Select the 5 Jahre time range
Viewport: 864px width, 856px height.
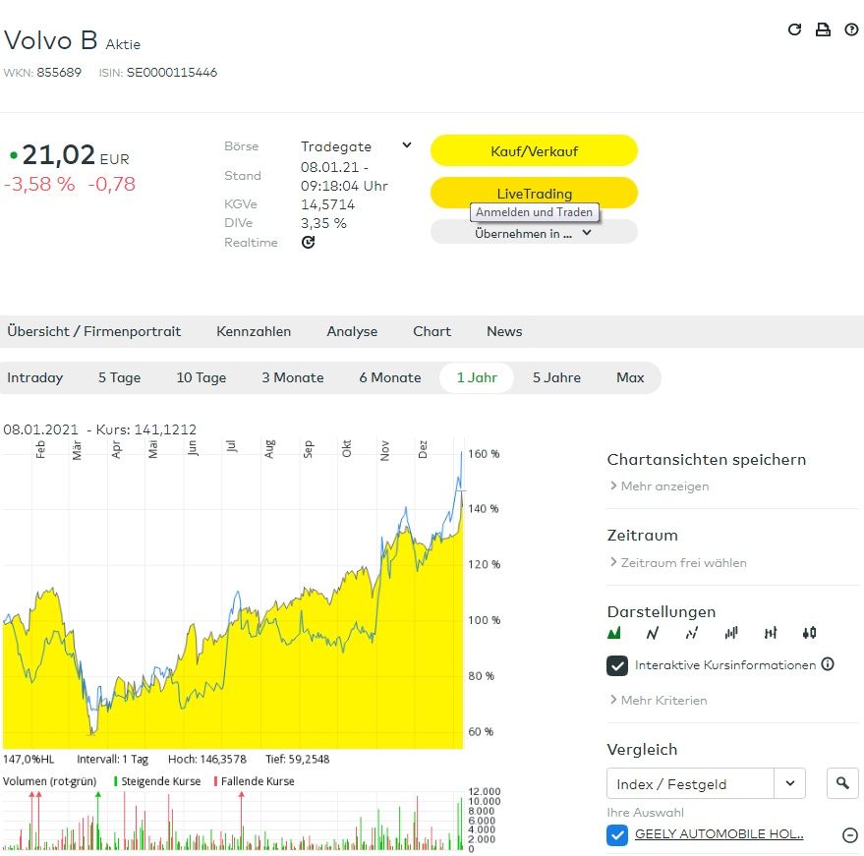pos(556,377)
